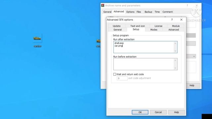The image size is (212, 119).
Task: Click car.png text in Run after extraction
Action: point(119,46)
